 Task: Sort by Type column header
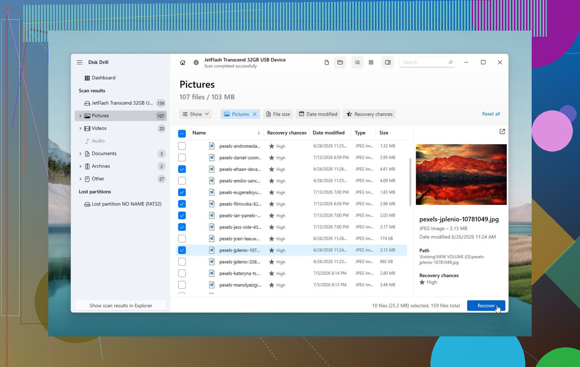point(360,133)
